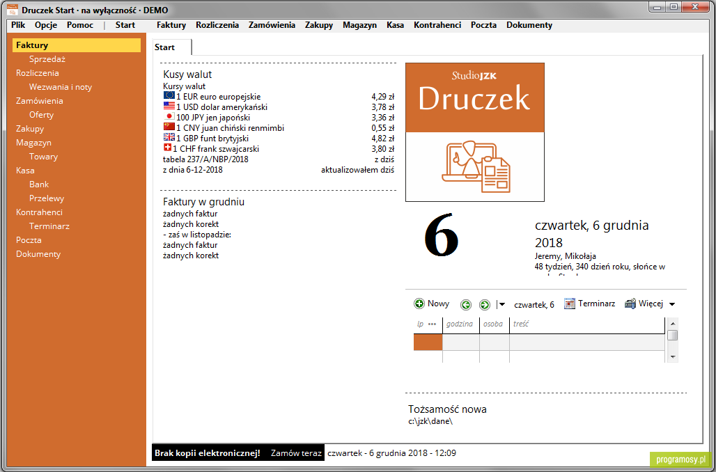Open Zakupy in the top menu bar

(319, 25)
